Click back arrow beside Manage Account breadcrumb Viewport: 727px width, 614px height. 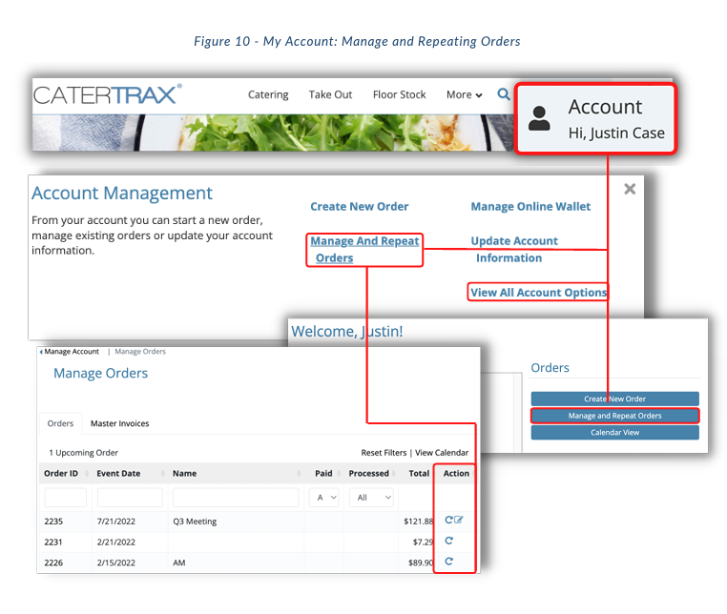(x=41, y=352)
